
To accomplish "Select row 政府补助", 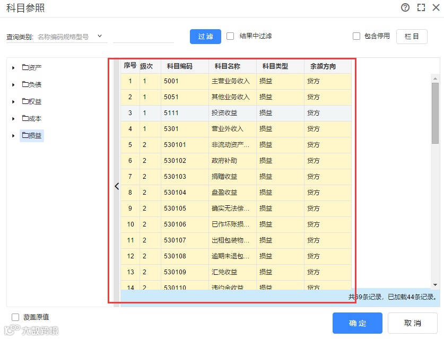I will coord(236,161).
